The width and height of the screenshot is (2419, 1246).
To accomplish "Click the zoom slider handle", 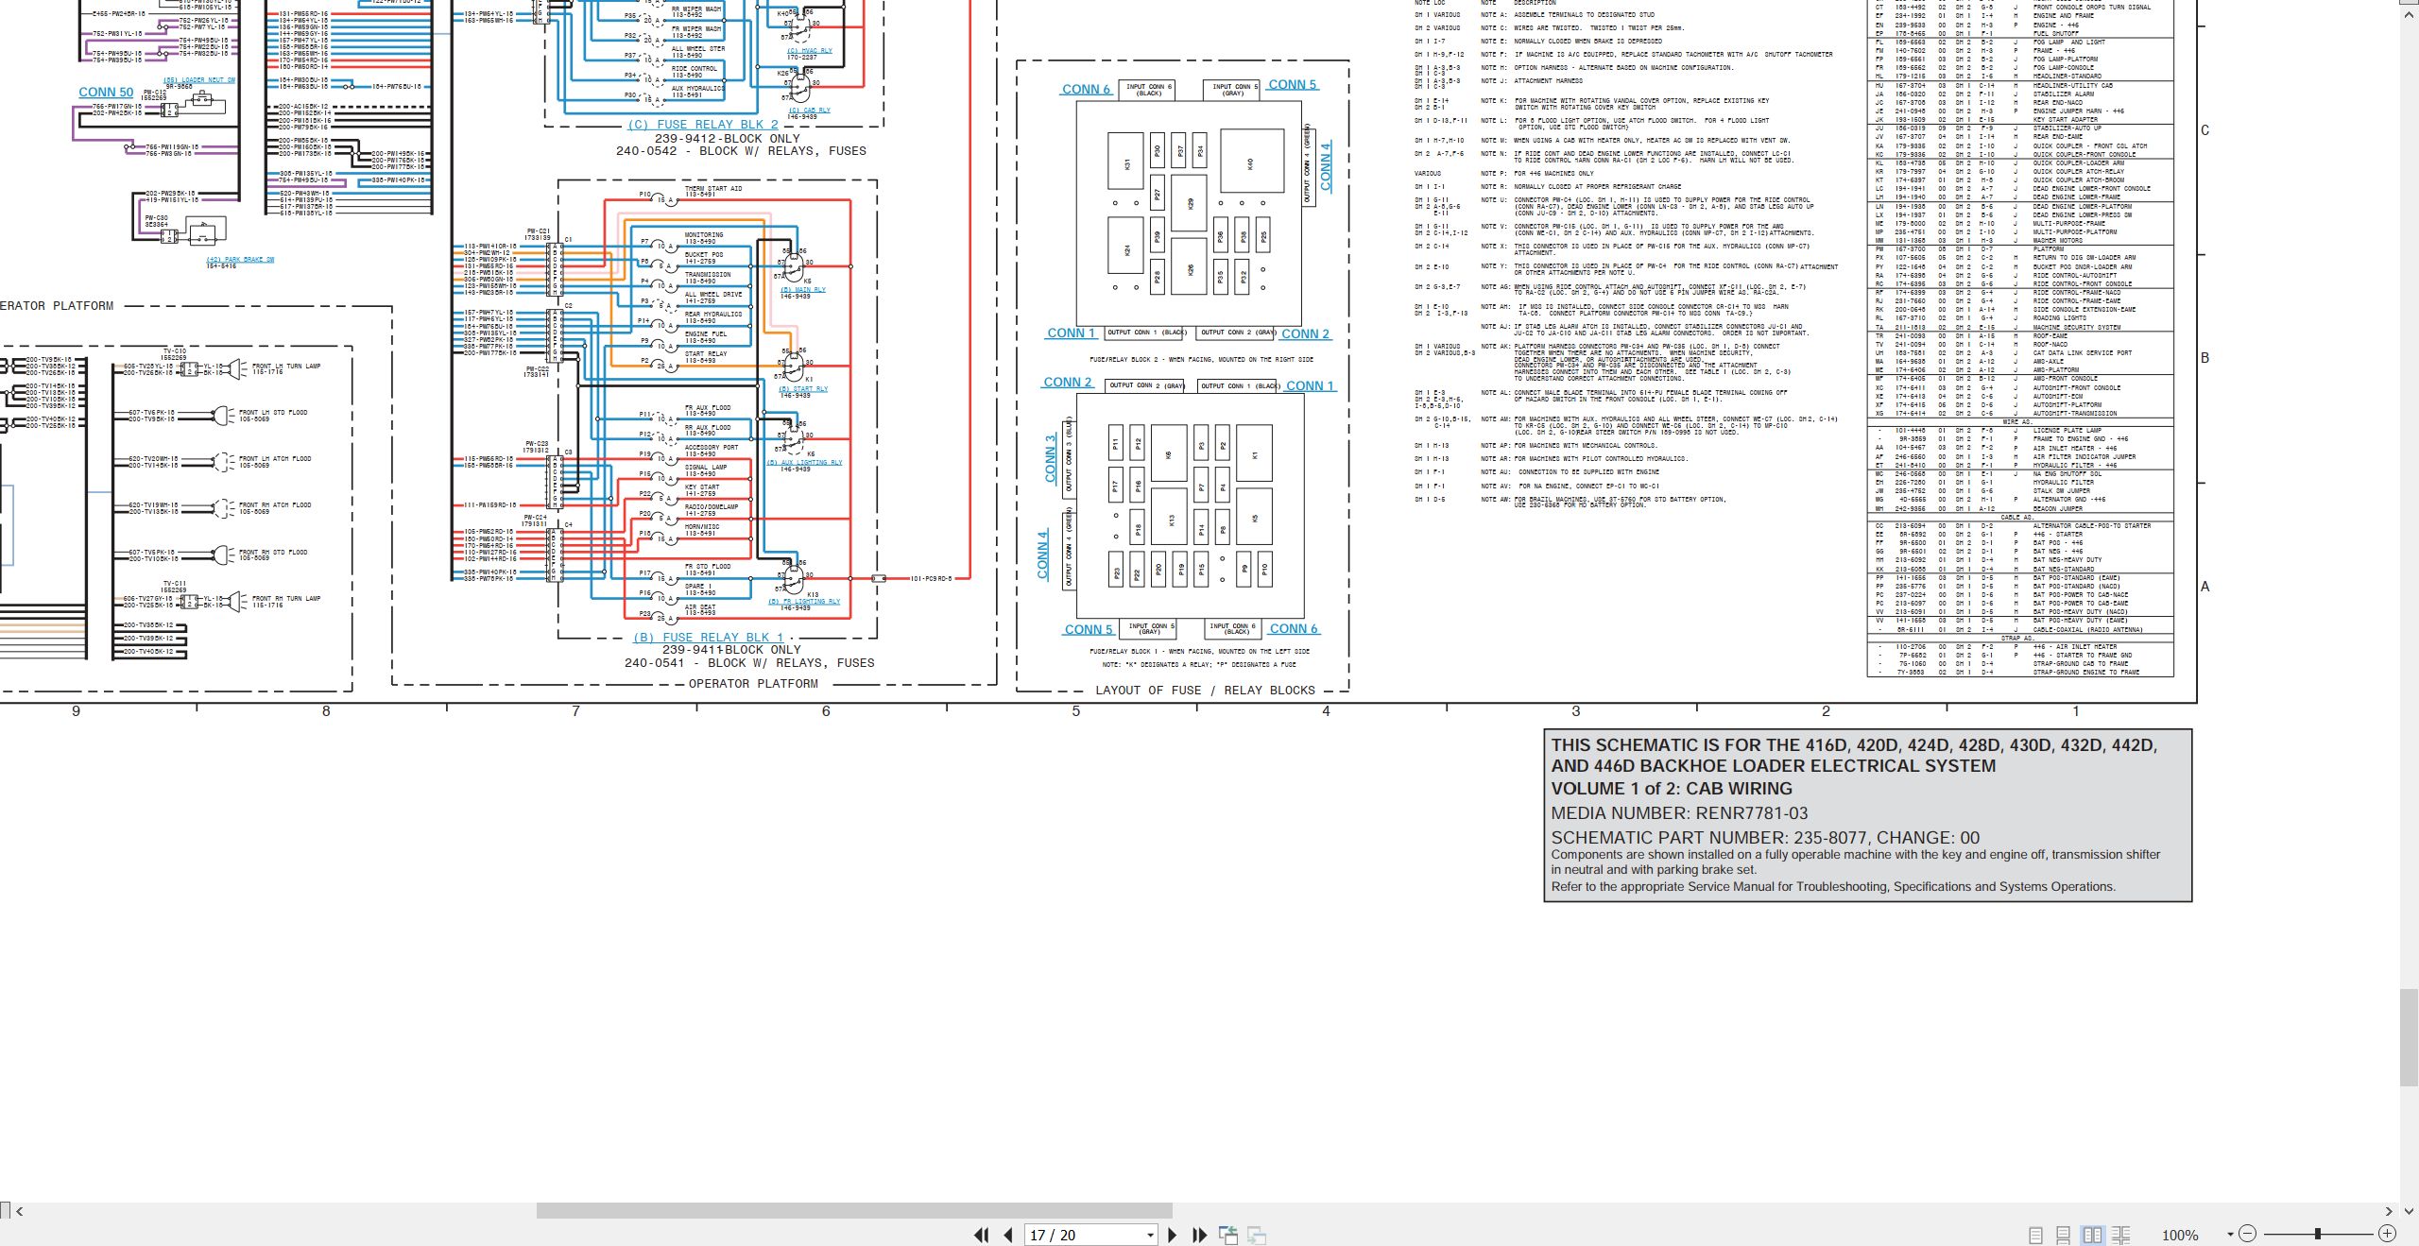I will [2317, 1234].
